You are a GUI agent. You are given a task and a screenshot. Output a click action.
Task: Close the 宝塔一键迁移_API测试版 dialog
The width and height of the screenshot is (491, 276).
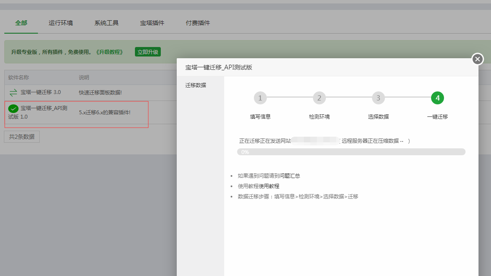tap(478, 59)
